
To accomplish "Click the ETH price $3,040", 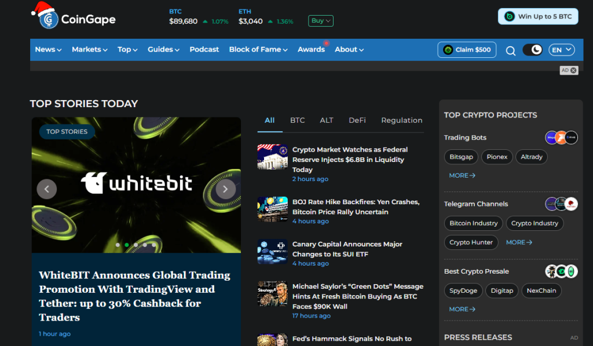I will point(250,21).
